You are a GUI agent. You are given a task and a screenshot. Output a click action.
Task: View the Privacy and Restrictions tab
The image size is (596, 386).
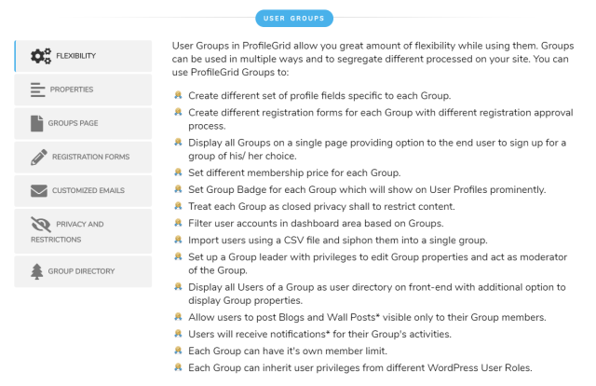tap(83, 231)
